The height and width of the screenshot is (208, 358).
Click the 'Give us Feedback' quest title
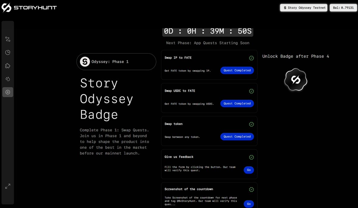[x=179, y=157]
